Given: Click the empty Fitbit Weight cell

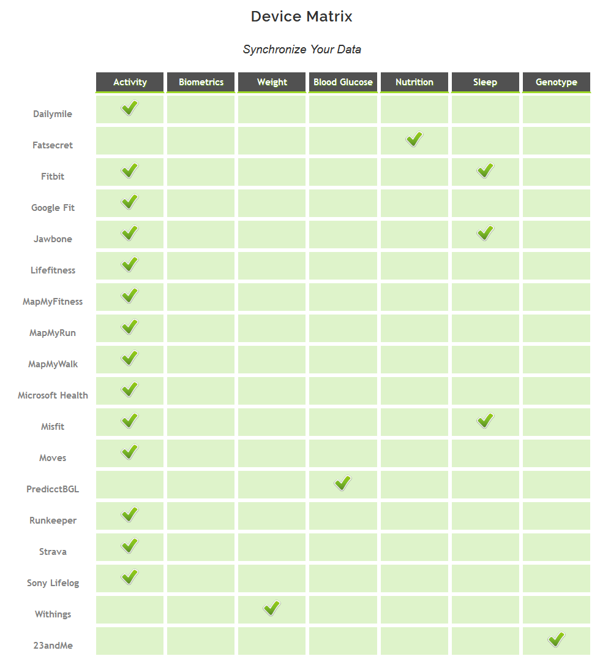Looking at the screenshot, I should coord(272,172).
